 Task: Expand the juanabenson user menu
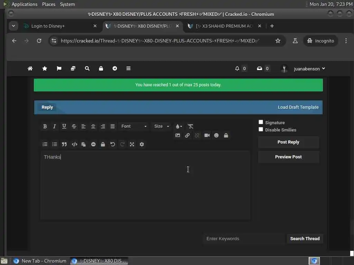tap(309, 69)
